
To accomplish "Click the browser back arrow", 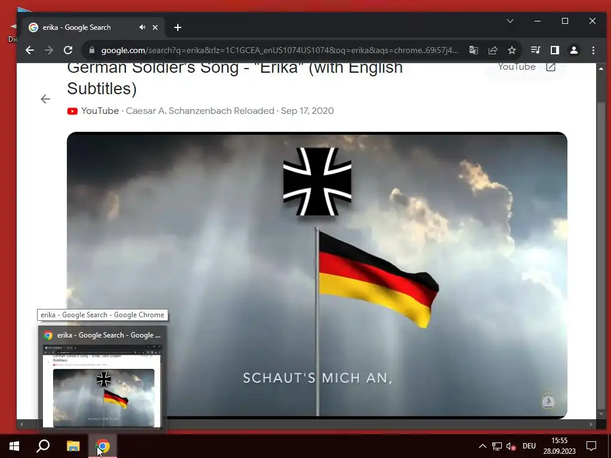I will coord(30,50).
